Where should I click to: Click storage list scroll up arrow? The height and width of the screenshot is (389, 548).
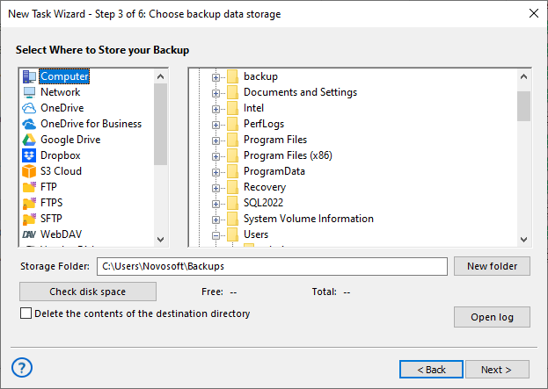(160, 76)
